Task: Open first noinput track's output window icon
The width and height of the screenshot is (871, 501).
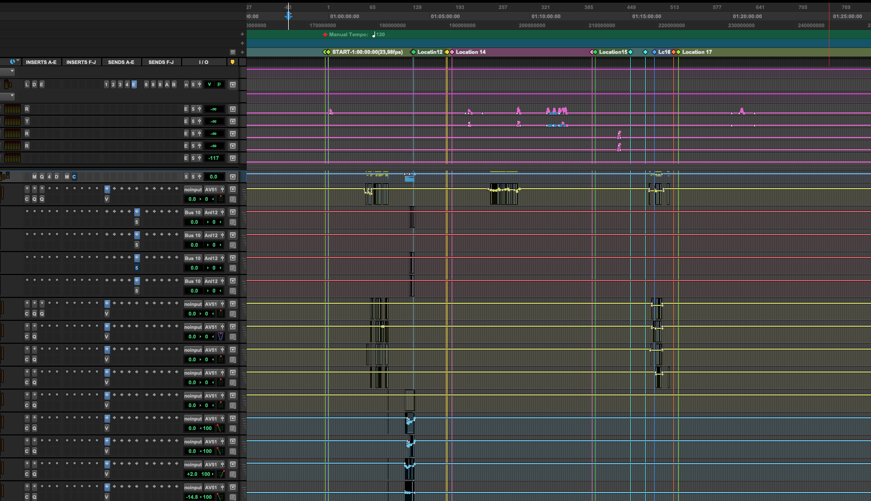Action: (x=233, y=190)
